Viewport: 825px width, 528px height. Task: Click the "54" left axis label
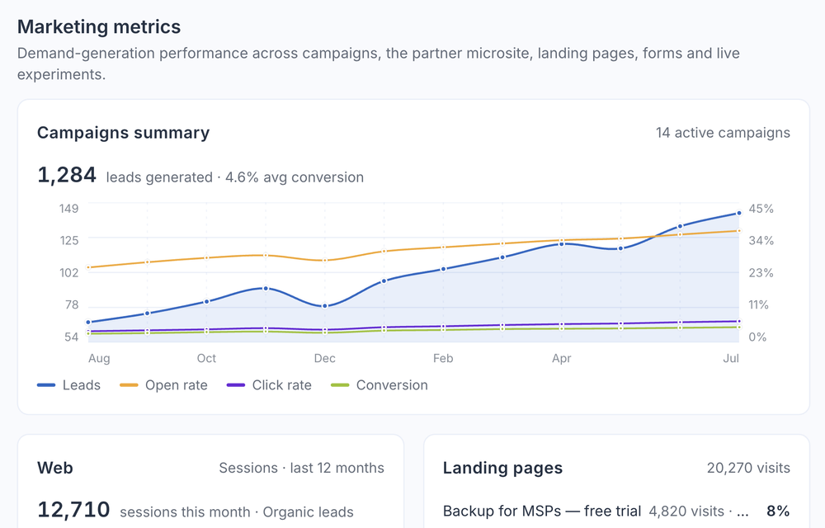click(72, 337)
